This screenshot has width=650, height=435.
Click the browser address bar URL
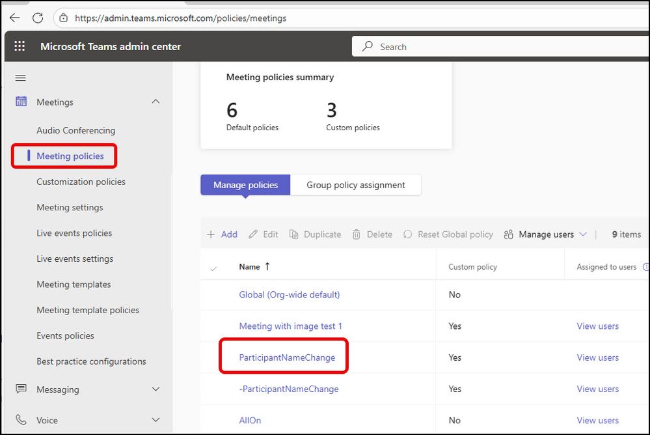180,18
